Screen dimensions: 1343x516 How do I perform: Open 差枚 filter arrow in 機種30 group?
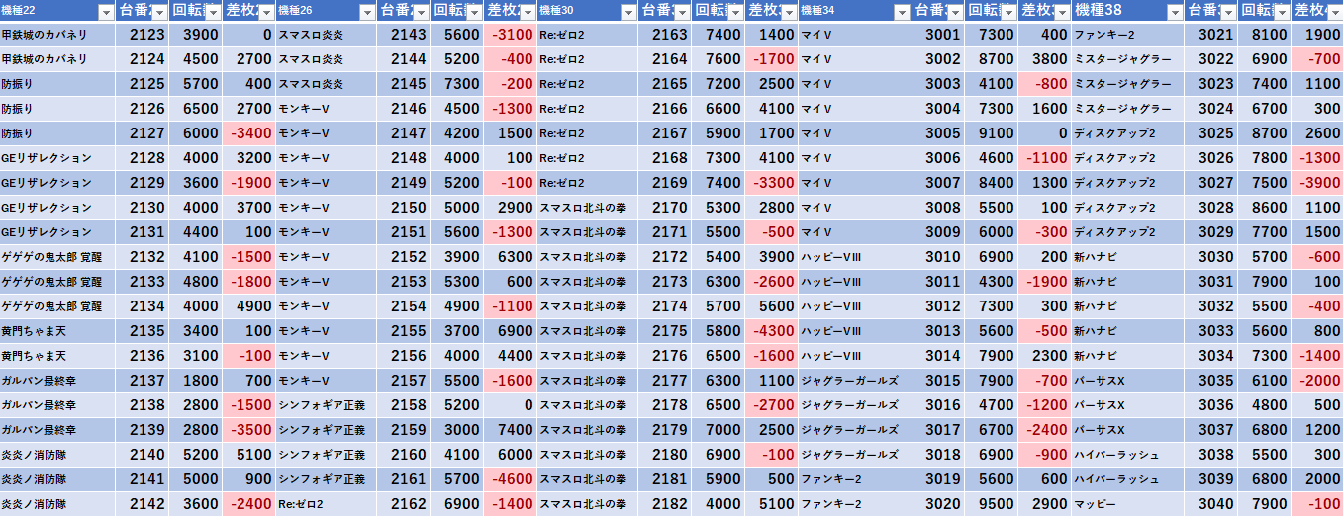788,12
